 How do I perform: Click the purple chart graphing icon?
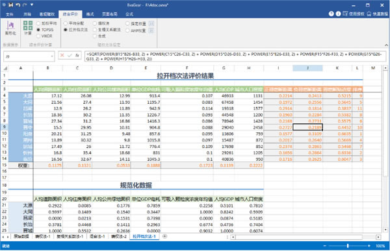tap(10, 25)
